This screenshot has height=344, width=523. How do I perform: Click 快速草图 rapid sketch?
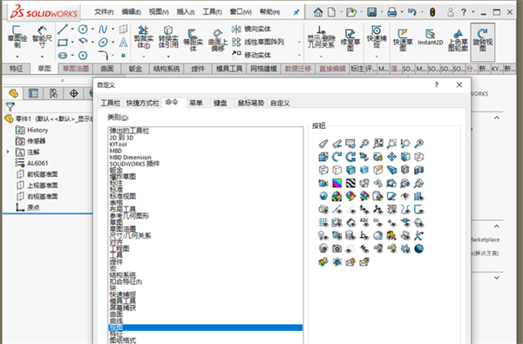click(403, 39)
